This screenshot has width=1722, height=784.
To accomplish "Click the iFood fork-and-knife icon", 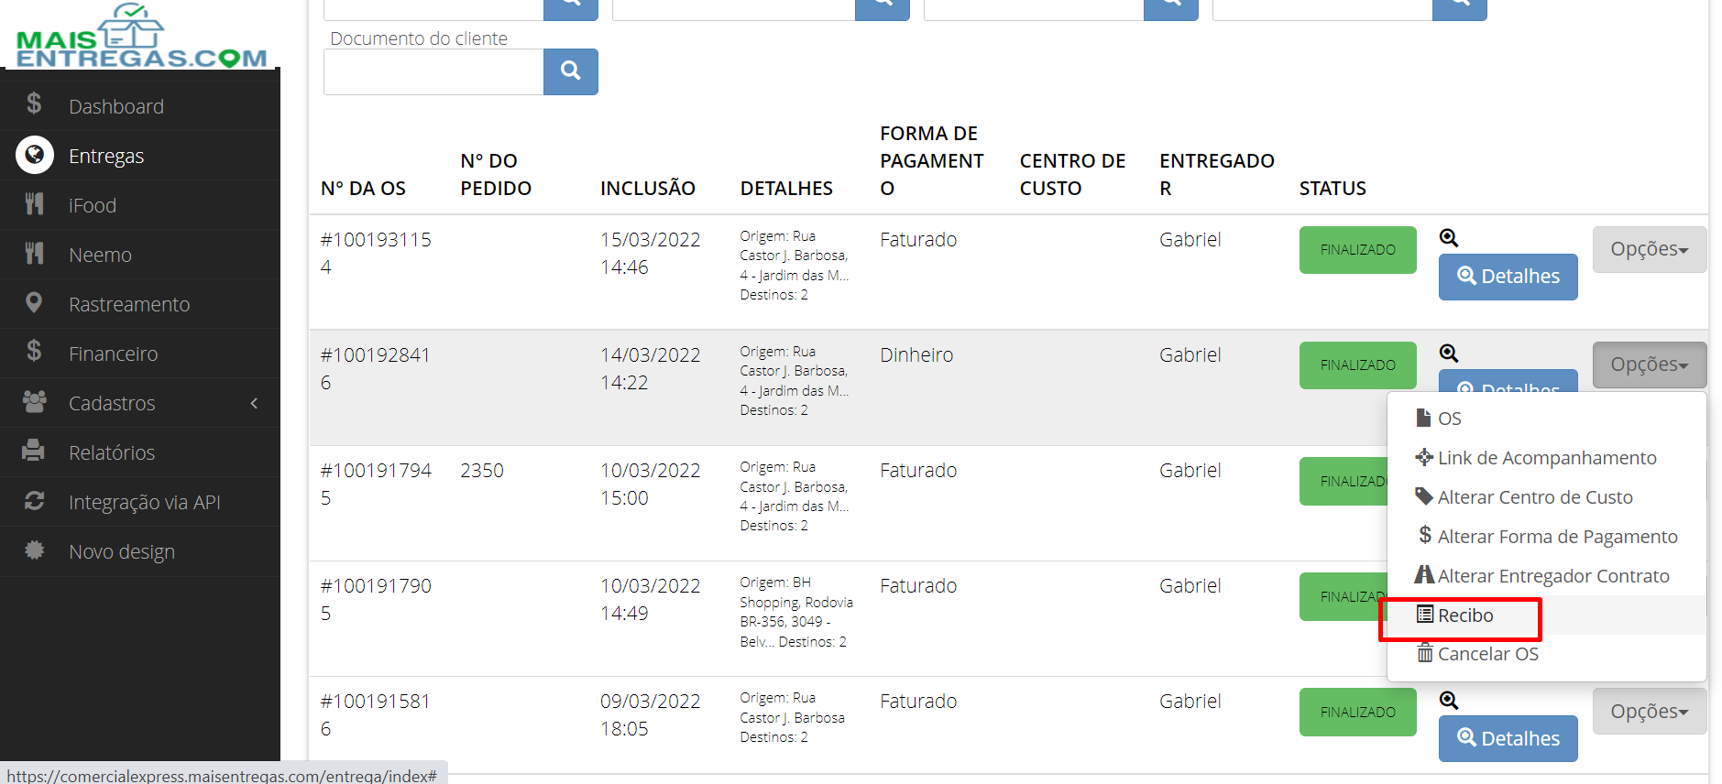I will [x=34, y=203].
